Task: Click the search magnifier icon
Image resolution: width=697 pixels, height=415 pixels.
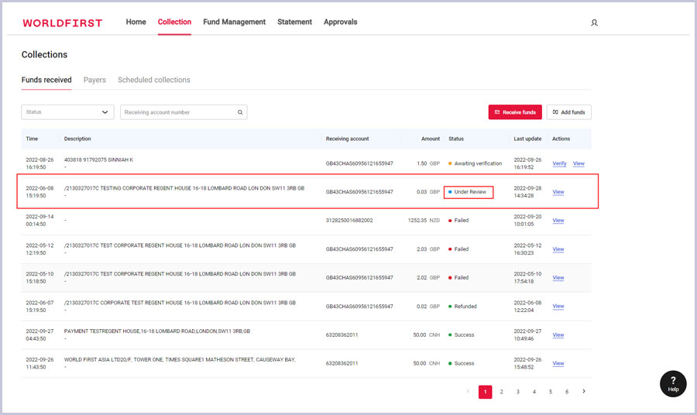Action: [x=240, y=112]
